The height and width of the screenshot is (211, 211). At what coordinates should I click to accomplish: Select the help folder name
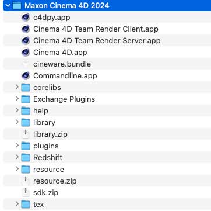tap(41, 111)
